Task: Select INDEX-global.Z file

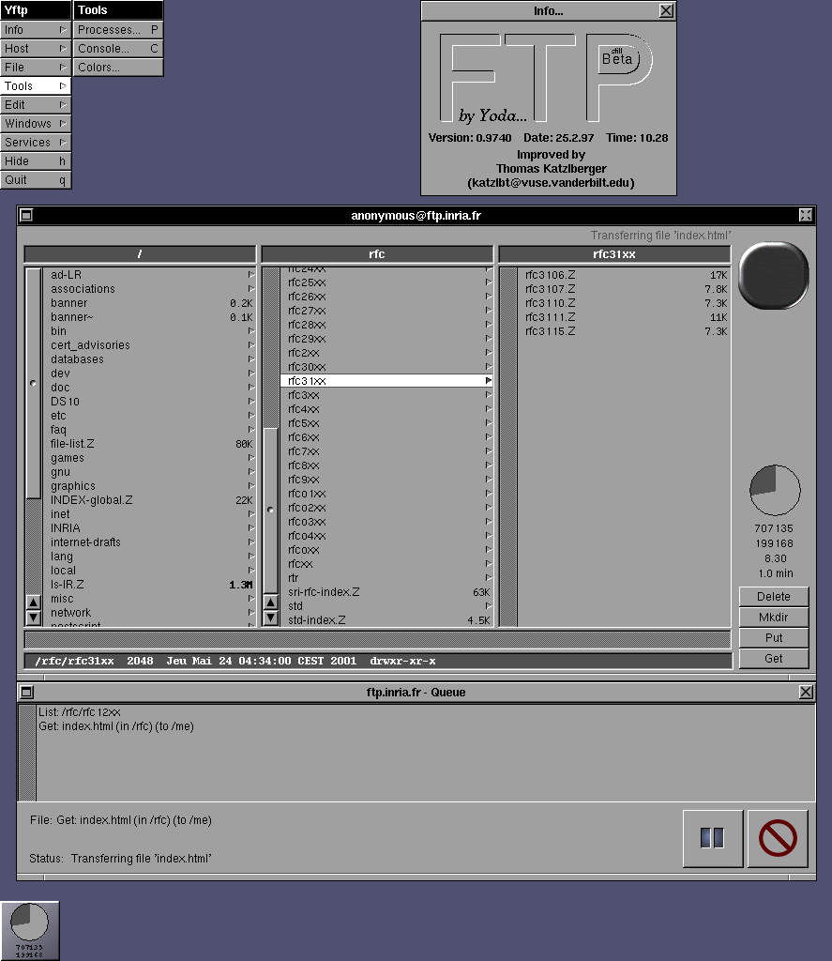Action: coord(149,500)
